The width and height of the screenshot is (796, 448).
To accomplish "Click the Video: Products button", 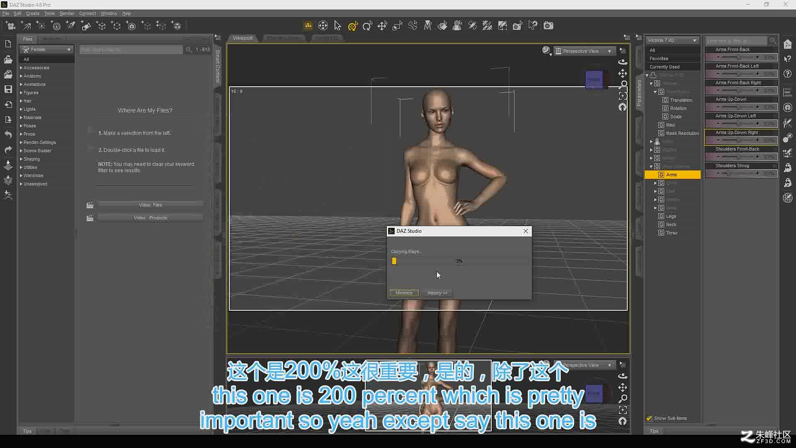I will [x=150, y=218].
